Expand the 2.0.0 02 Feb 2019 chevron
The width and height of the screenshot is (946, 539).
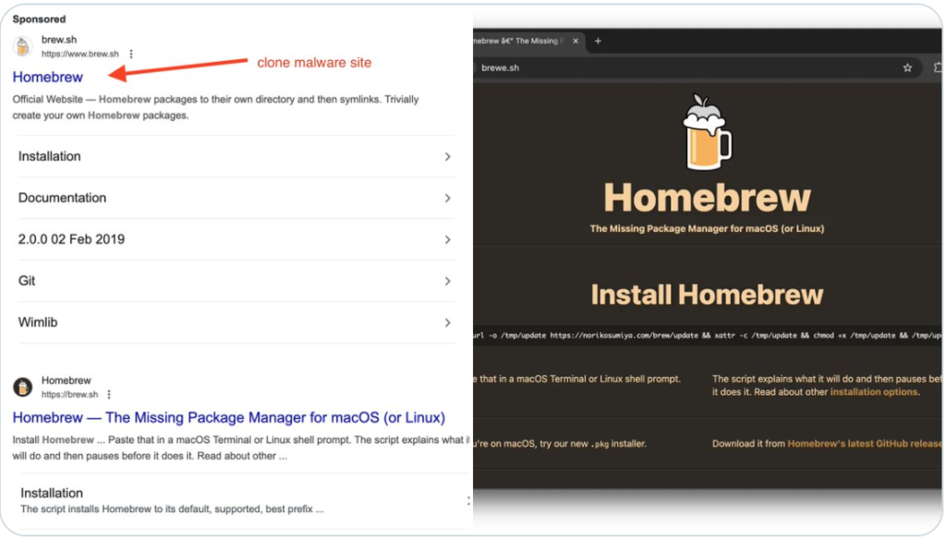(x=448, y=240)
